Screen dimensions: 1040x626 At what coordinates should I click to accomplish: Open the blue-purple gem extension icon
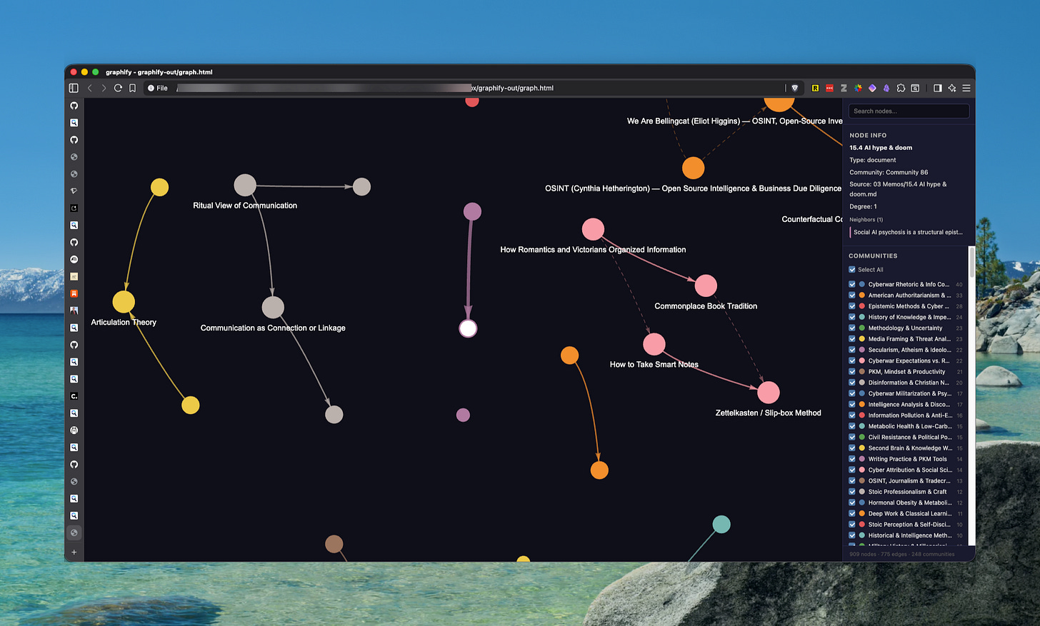872,88
